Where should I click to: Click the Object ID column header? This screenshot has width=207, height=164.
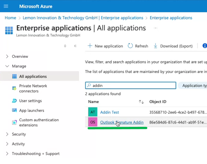point(158,102)
